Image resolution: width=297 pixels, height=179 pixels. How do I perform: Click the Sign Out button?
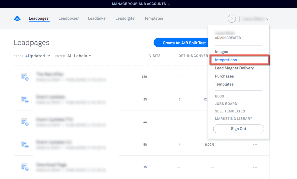[x=238, y=129]
